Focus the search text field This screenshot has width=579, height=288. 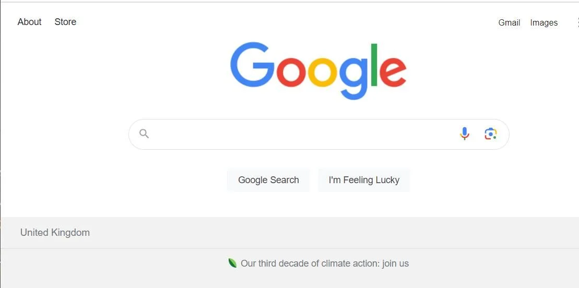(303, 134)
